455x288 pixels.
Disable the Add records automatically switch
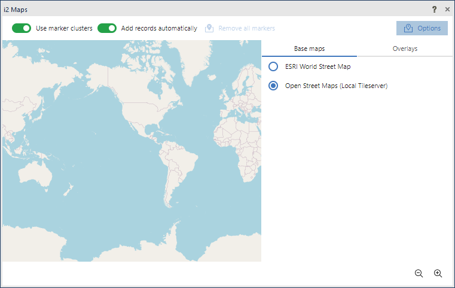pos(107,28)
